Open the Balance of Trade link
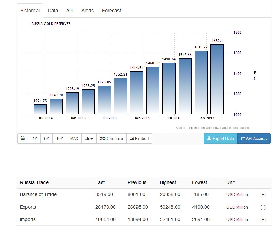 (x=38, y=194)
